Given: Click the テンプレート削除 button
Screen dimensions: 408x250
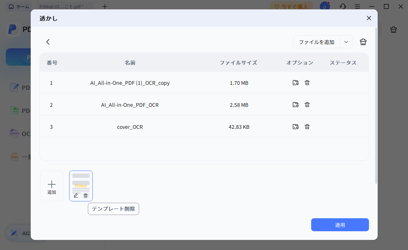Looking at the screenshot, I should [x=113, y=209].
